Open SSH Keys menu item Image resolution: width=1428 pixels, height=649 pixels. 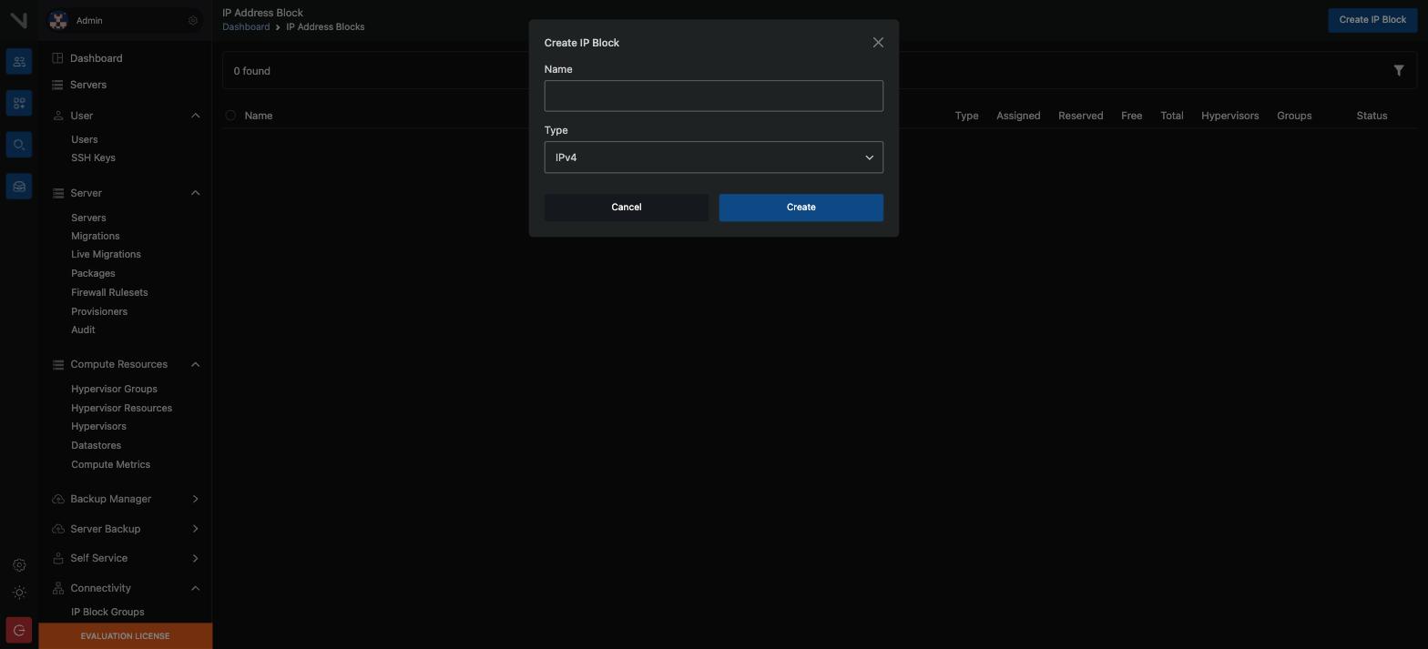click(x=93, y=157)
